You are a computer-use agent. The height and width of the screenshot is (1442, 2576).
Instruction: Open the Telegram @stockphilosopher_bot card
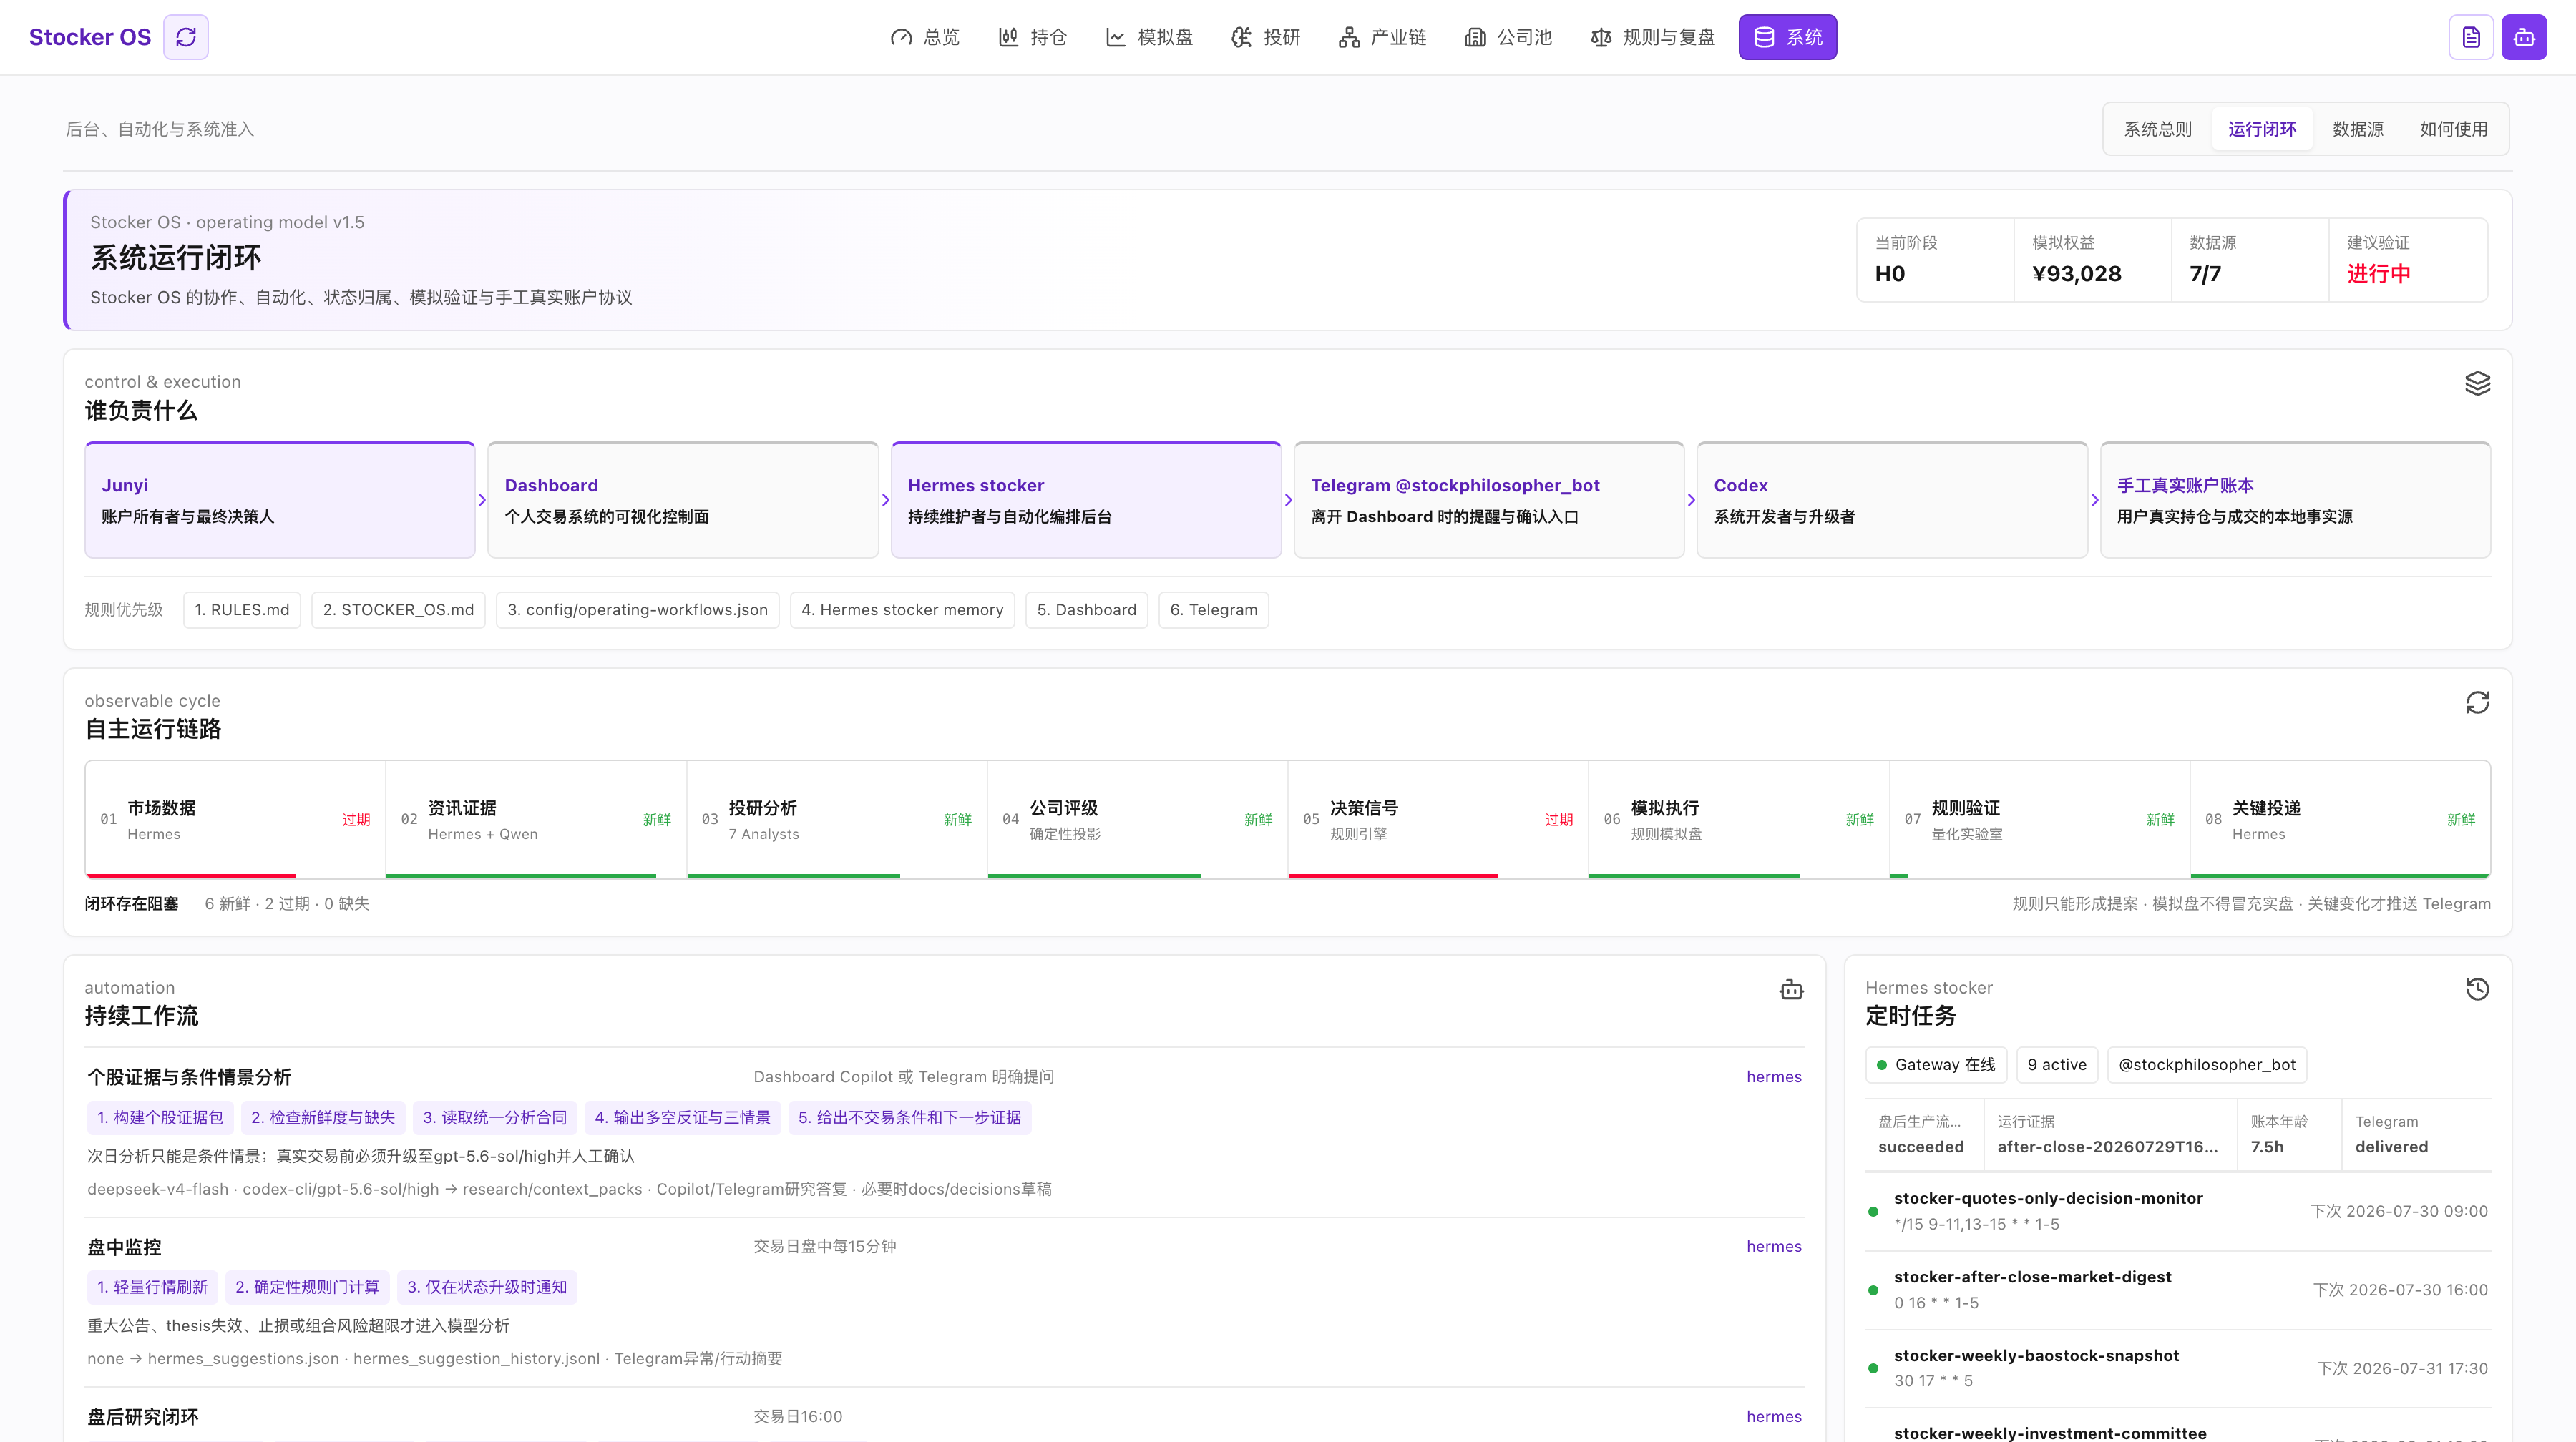click(1489, 500)
